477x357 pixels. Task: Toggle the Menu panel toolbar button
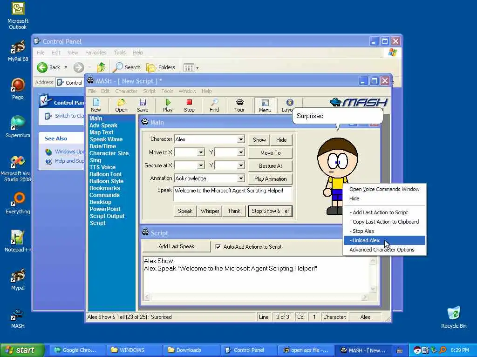[x=265, y=106]
